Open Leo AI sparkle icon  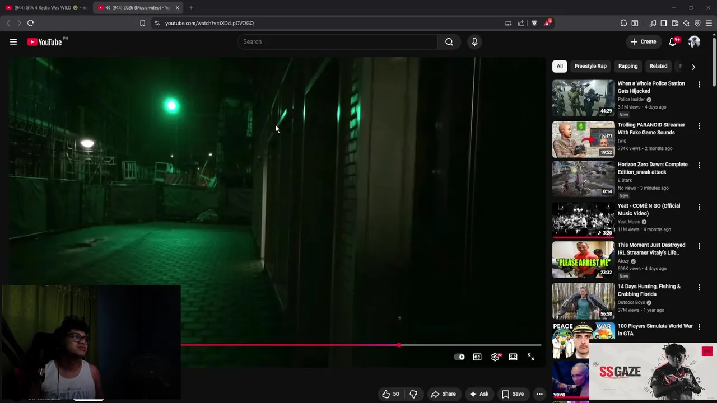pos(686,23)
